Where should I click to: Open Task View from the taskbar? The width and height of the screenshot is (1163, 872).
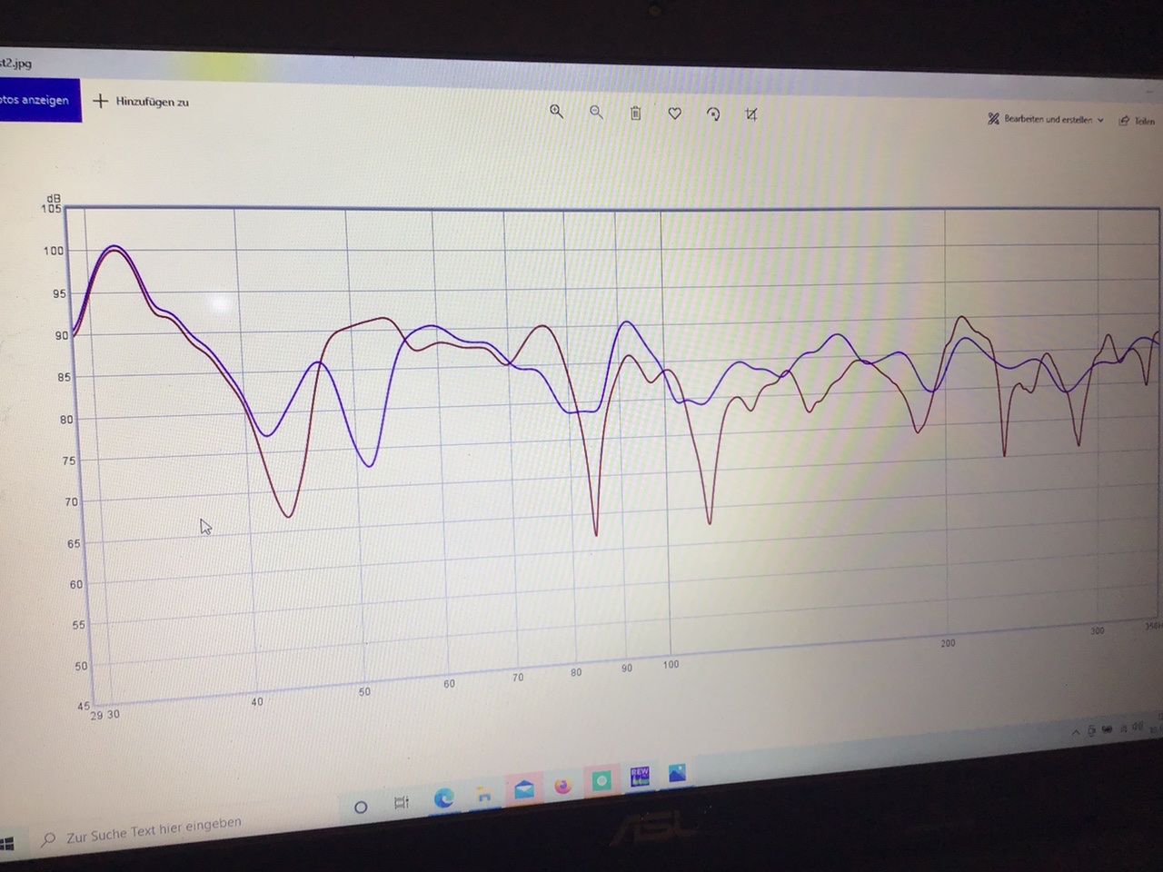tap(401, 802)
